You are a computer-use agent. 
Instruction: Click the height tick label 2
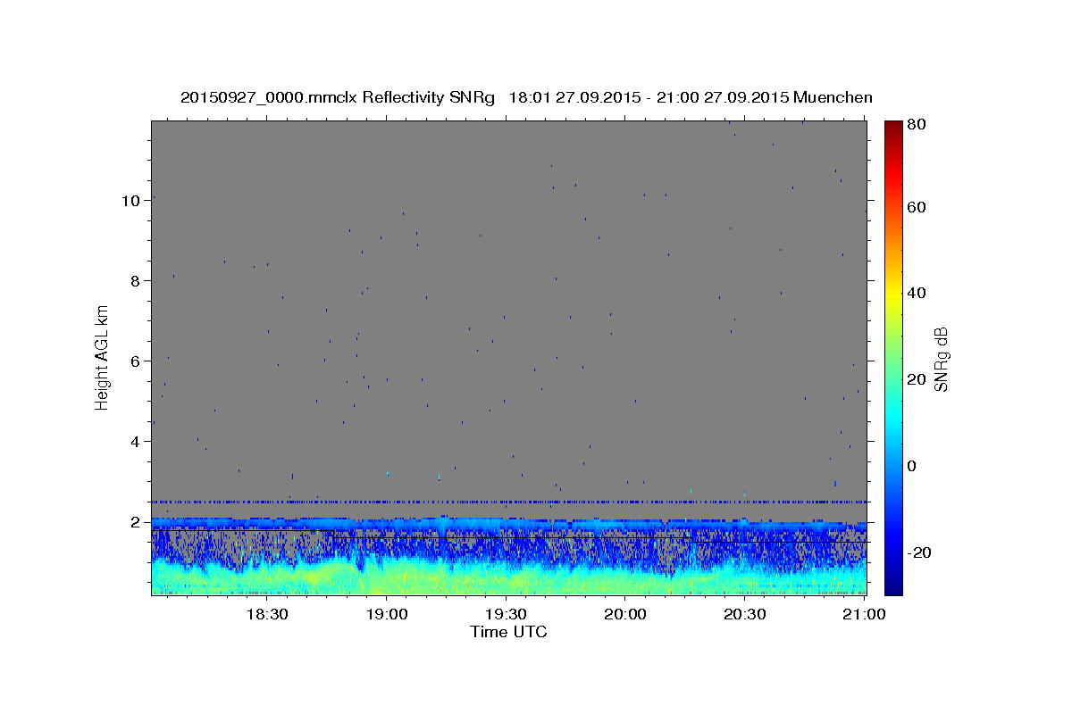[135, 521]
